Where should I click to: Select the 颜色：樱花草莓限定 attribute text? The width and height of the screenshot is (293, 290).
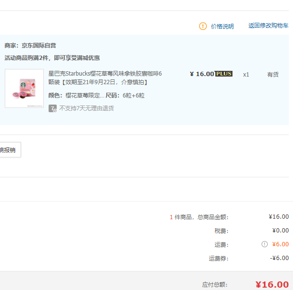(x=76, y=96)
